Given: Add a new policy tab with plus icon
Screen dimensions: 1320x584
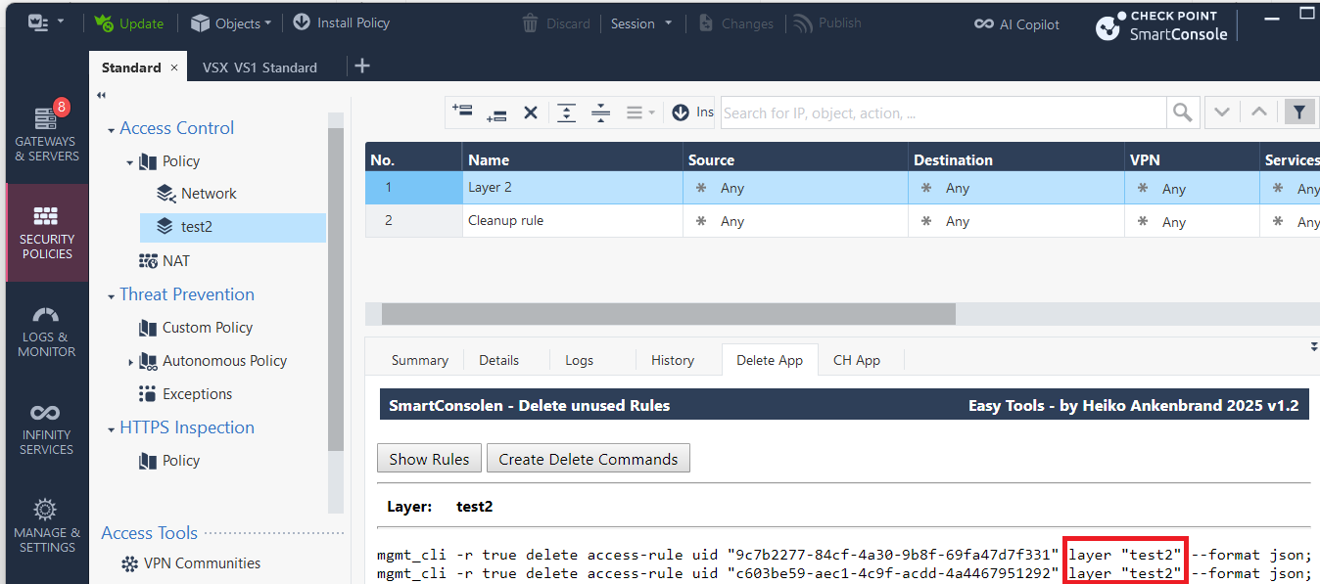Looking at the screenshot, I should (x=362, y=67).
